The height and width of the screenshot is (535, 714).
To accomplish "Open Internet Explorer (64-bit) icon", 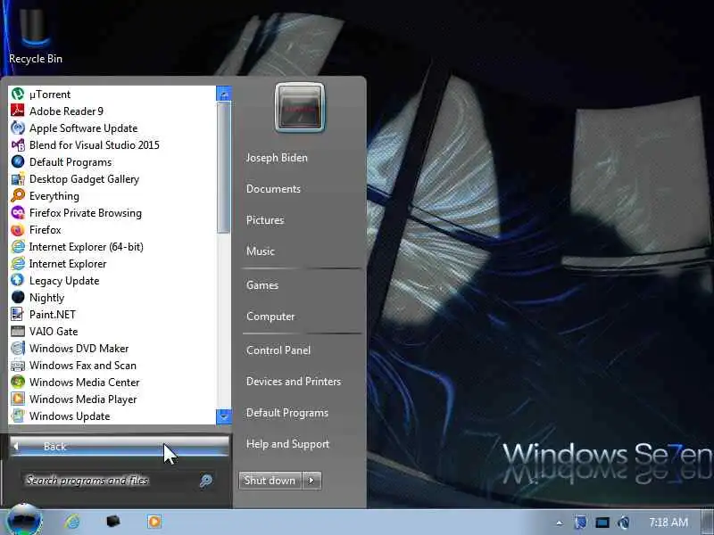I will (x=18, y=247).
